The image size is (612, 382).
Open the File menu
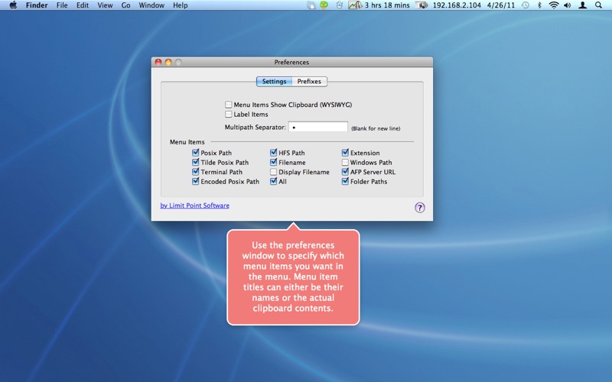[x=62, y=5]
